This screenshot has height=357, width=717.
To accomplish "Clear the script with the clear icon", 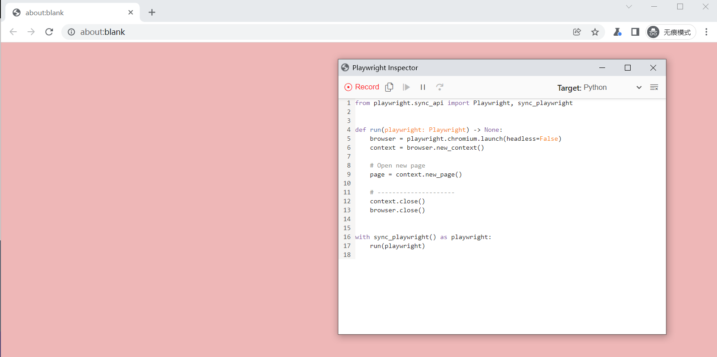I will [654, 88].
